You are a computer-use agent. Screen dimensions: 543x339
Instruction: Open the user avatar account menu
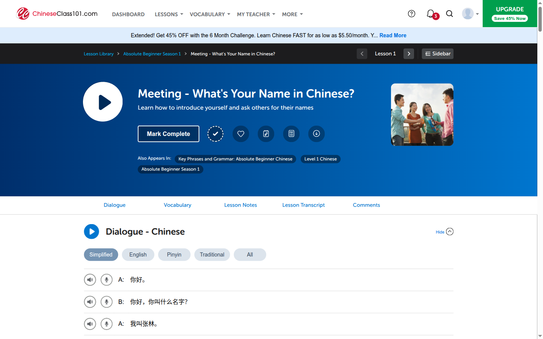pos(470,14)
